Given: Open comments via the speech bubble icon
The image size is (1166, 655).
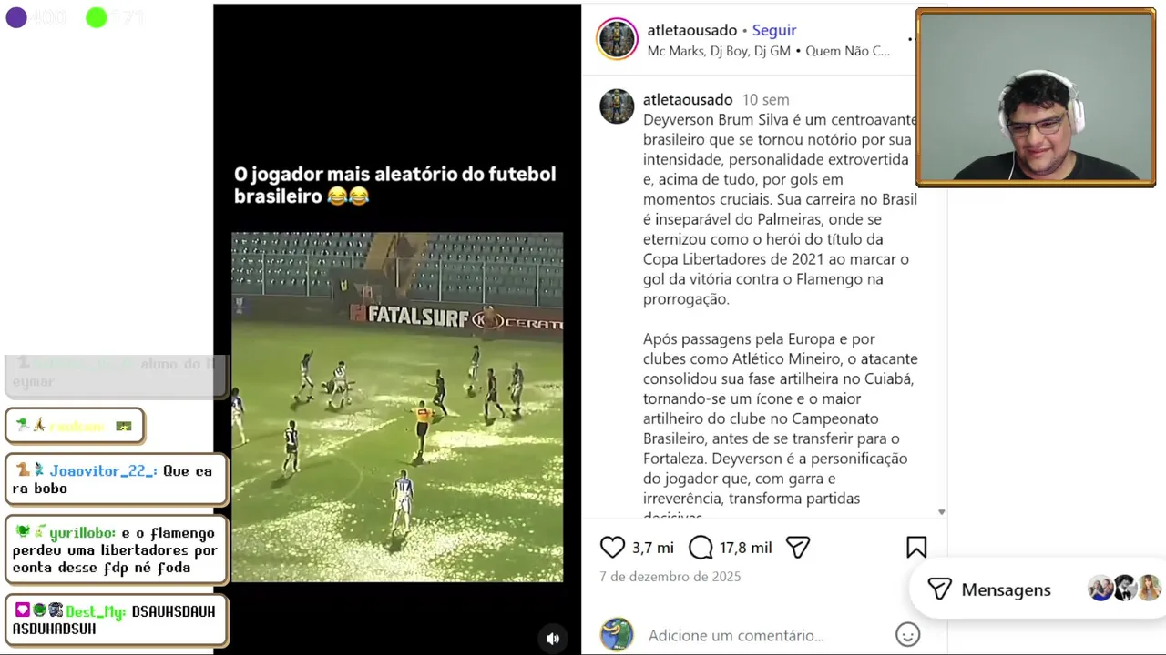Looking at the screenshot, I should (x=701, y=547).
